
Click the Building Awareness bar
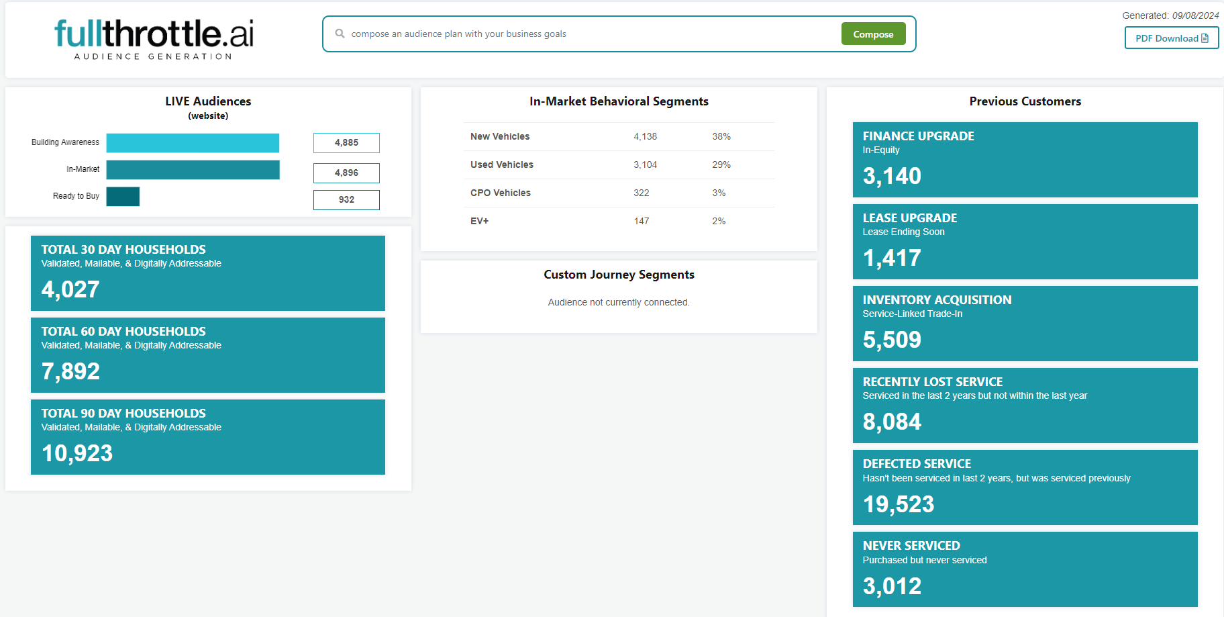click(x=193, y=143)
